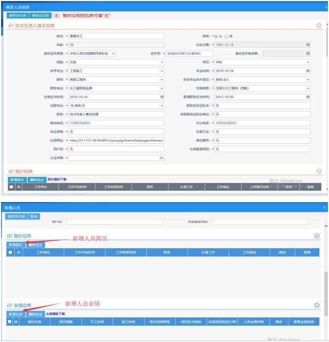Open calendar icon for 毕业时间 field
The image size is (329, 342).
point(308,71)
